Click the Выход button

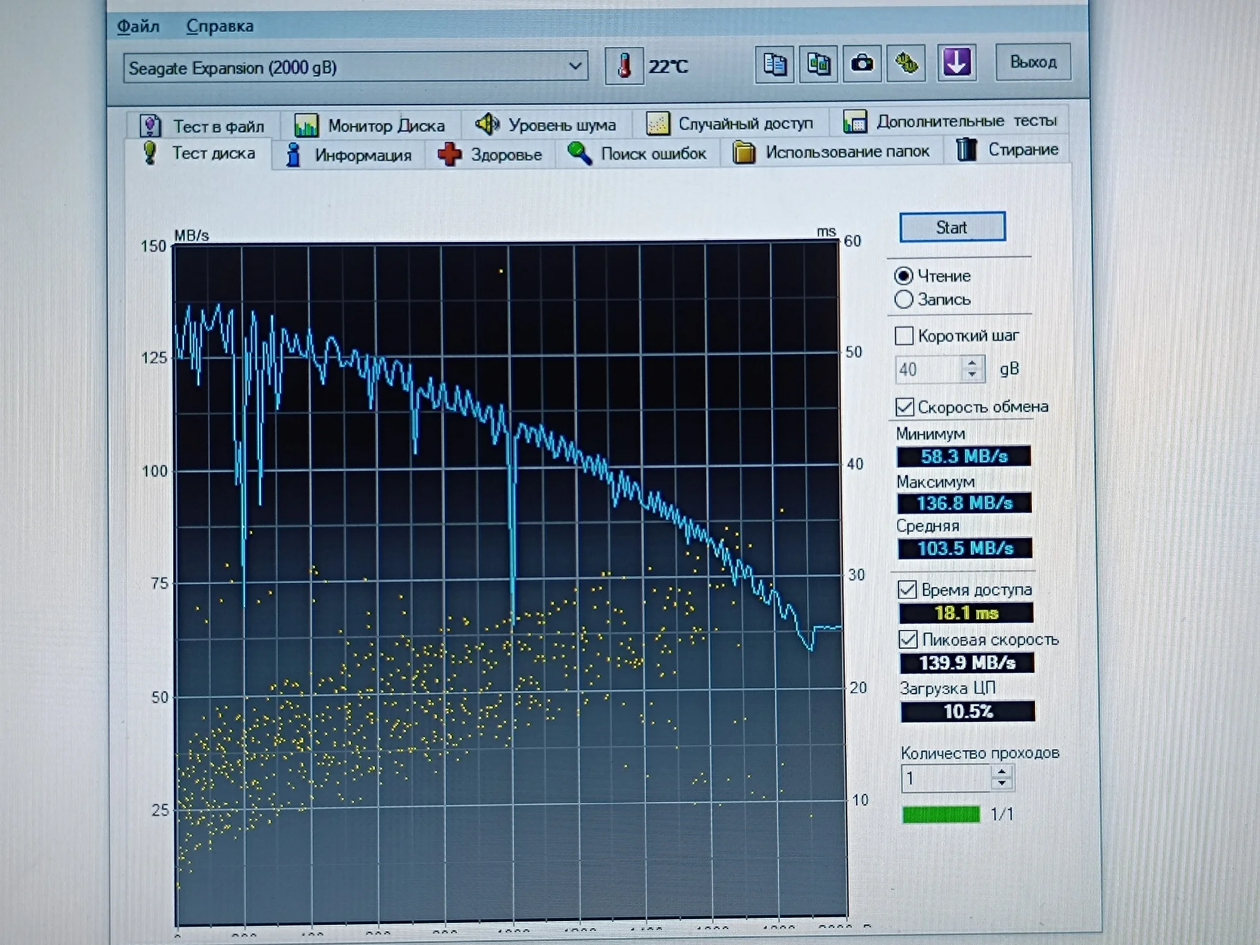(x=1033, y=62)
